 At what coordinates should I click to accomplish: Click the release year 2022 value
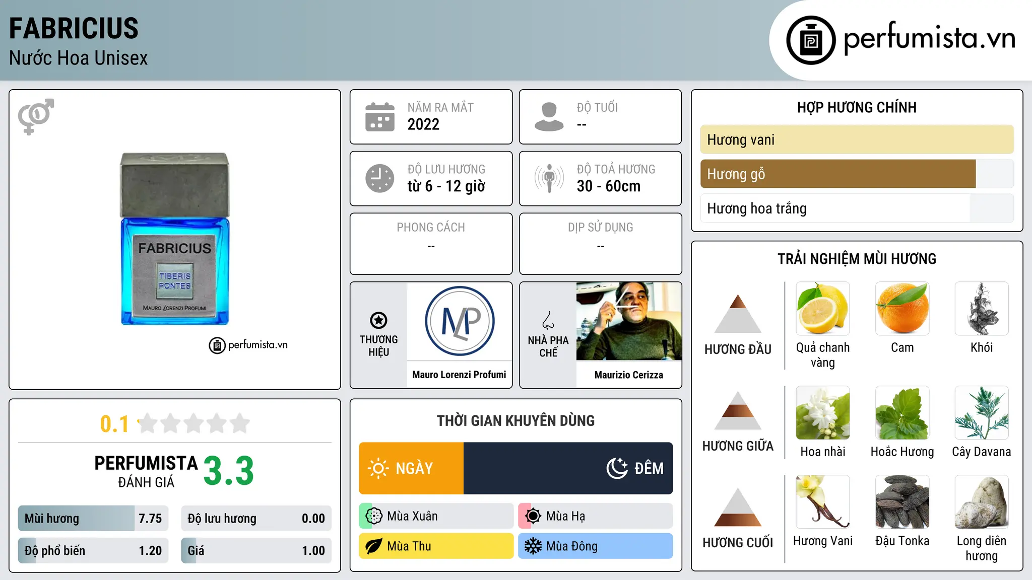[x=423, y=124]
